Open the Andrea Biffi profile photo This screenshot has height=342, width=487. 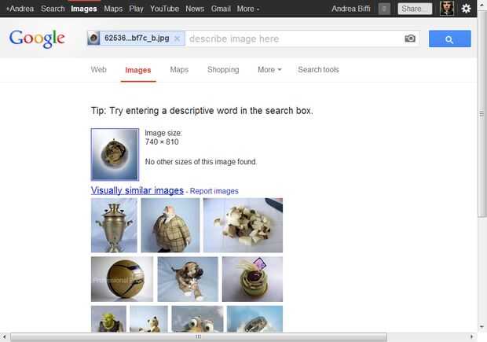447,9
